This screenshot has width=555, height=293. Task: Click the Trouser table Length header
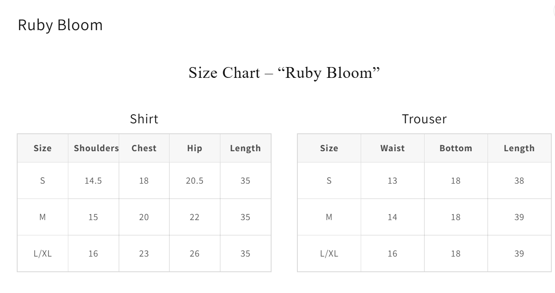point(519,148)
